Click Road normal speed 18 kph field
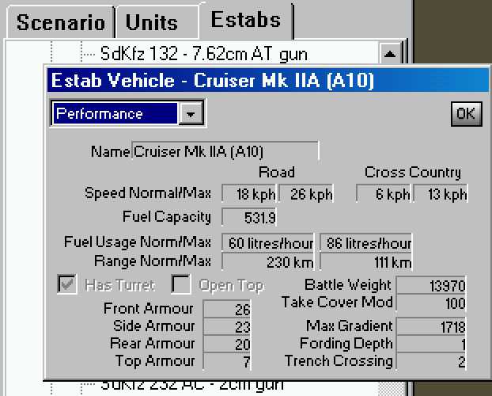 point(248,193)
